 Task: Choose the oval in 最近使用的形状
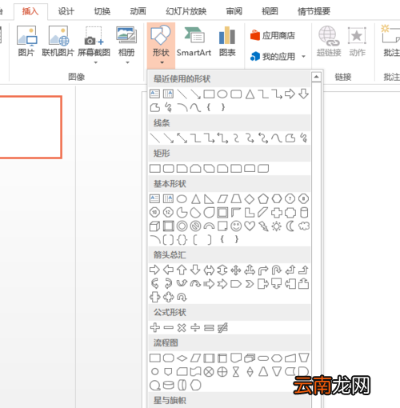click(x=222, y=94)
